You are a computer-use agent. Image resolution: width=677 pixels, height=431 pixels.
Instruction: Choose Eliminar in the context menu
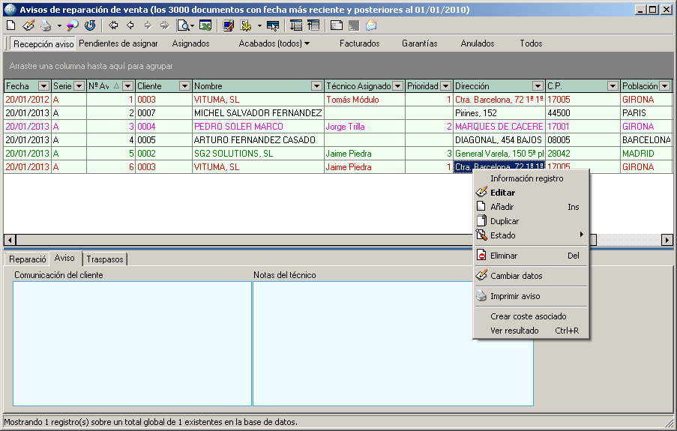[531, 256]
